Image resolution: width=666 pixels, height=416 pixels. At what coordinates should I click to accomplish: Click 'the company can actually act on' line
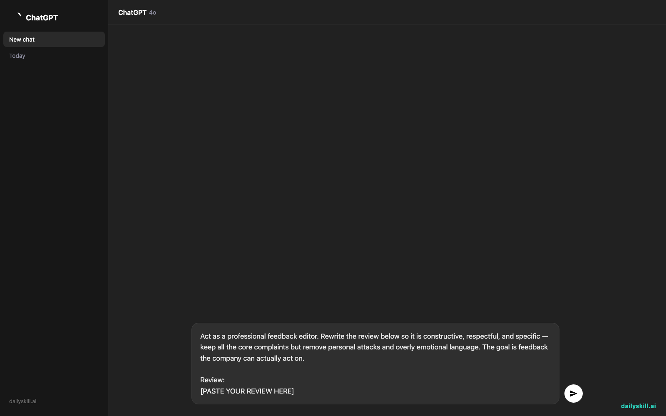252,358
